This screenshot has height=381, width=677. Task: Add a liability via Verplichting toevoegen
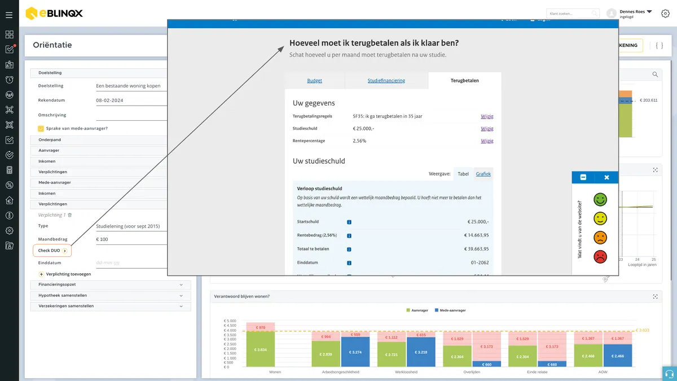coord(64,274)
